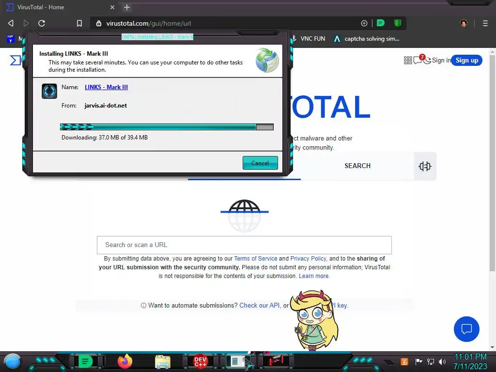Open the Check our API link
This screenshot has width=496, height=372.
(260, 305)
